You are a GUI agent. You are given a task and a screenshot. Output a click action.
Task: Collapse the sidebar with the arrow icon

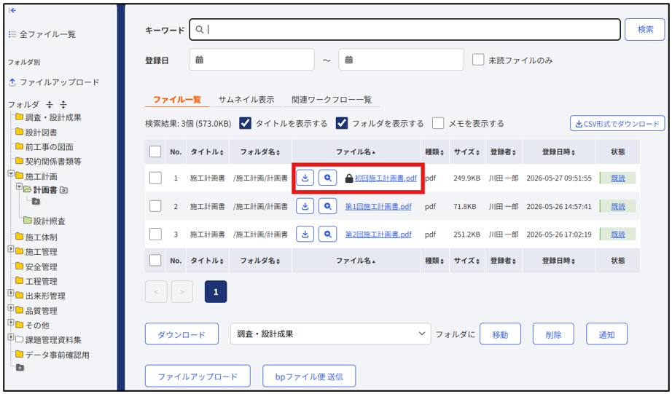(x=12, y=10)
